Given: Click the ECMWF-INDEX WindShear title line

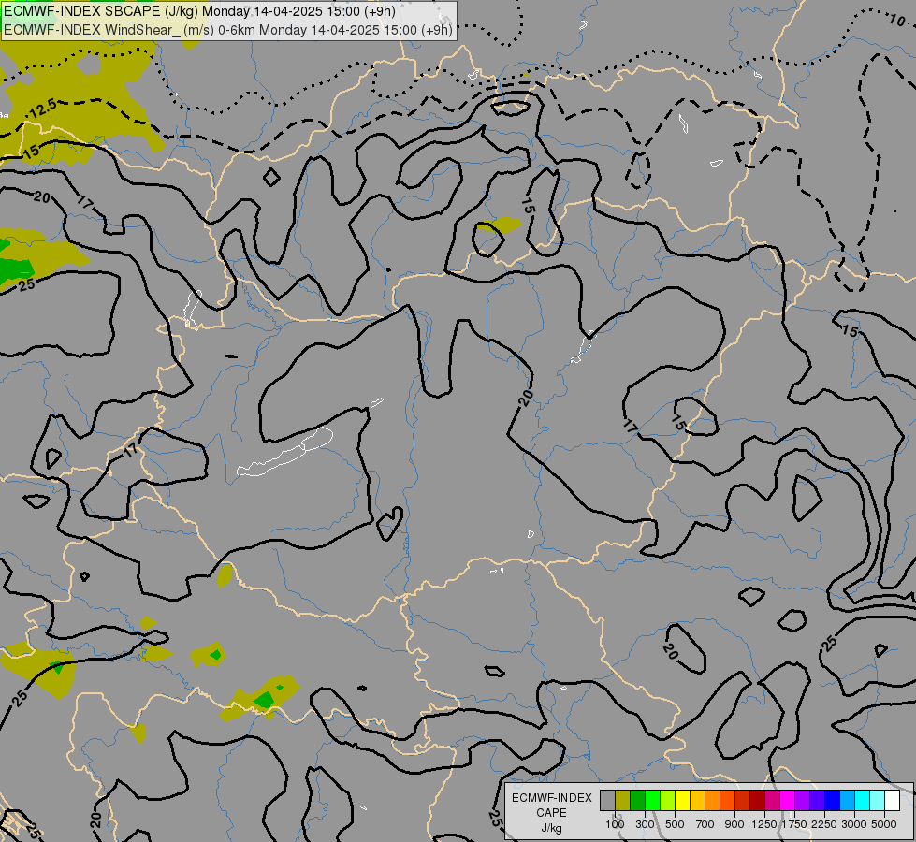Looking at the screenshot, I should [228, 29].
